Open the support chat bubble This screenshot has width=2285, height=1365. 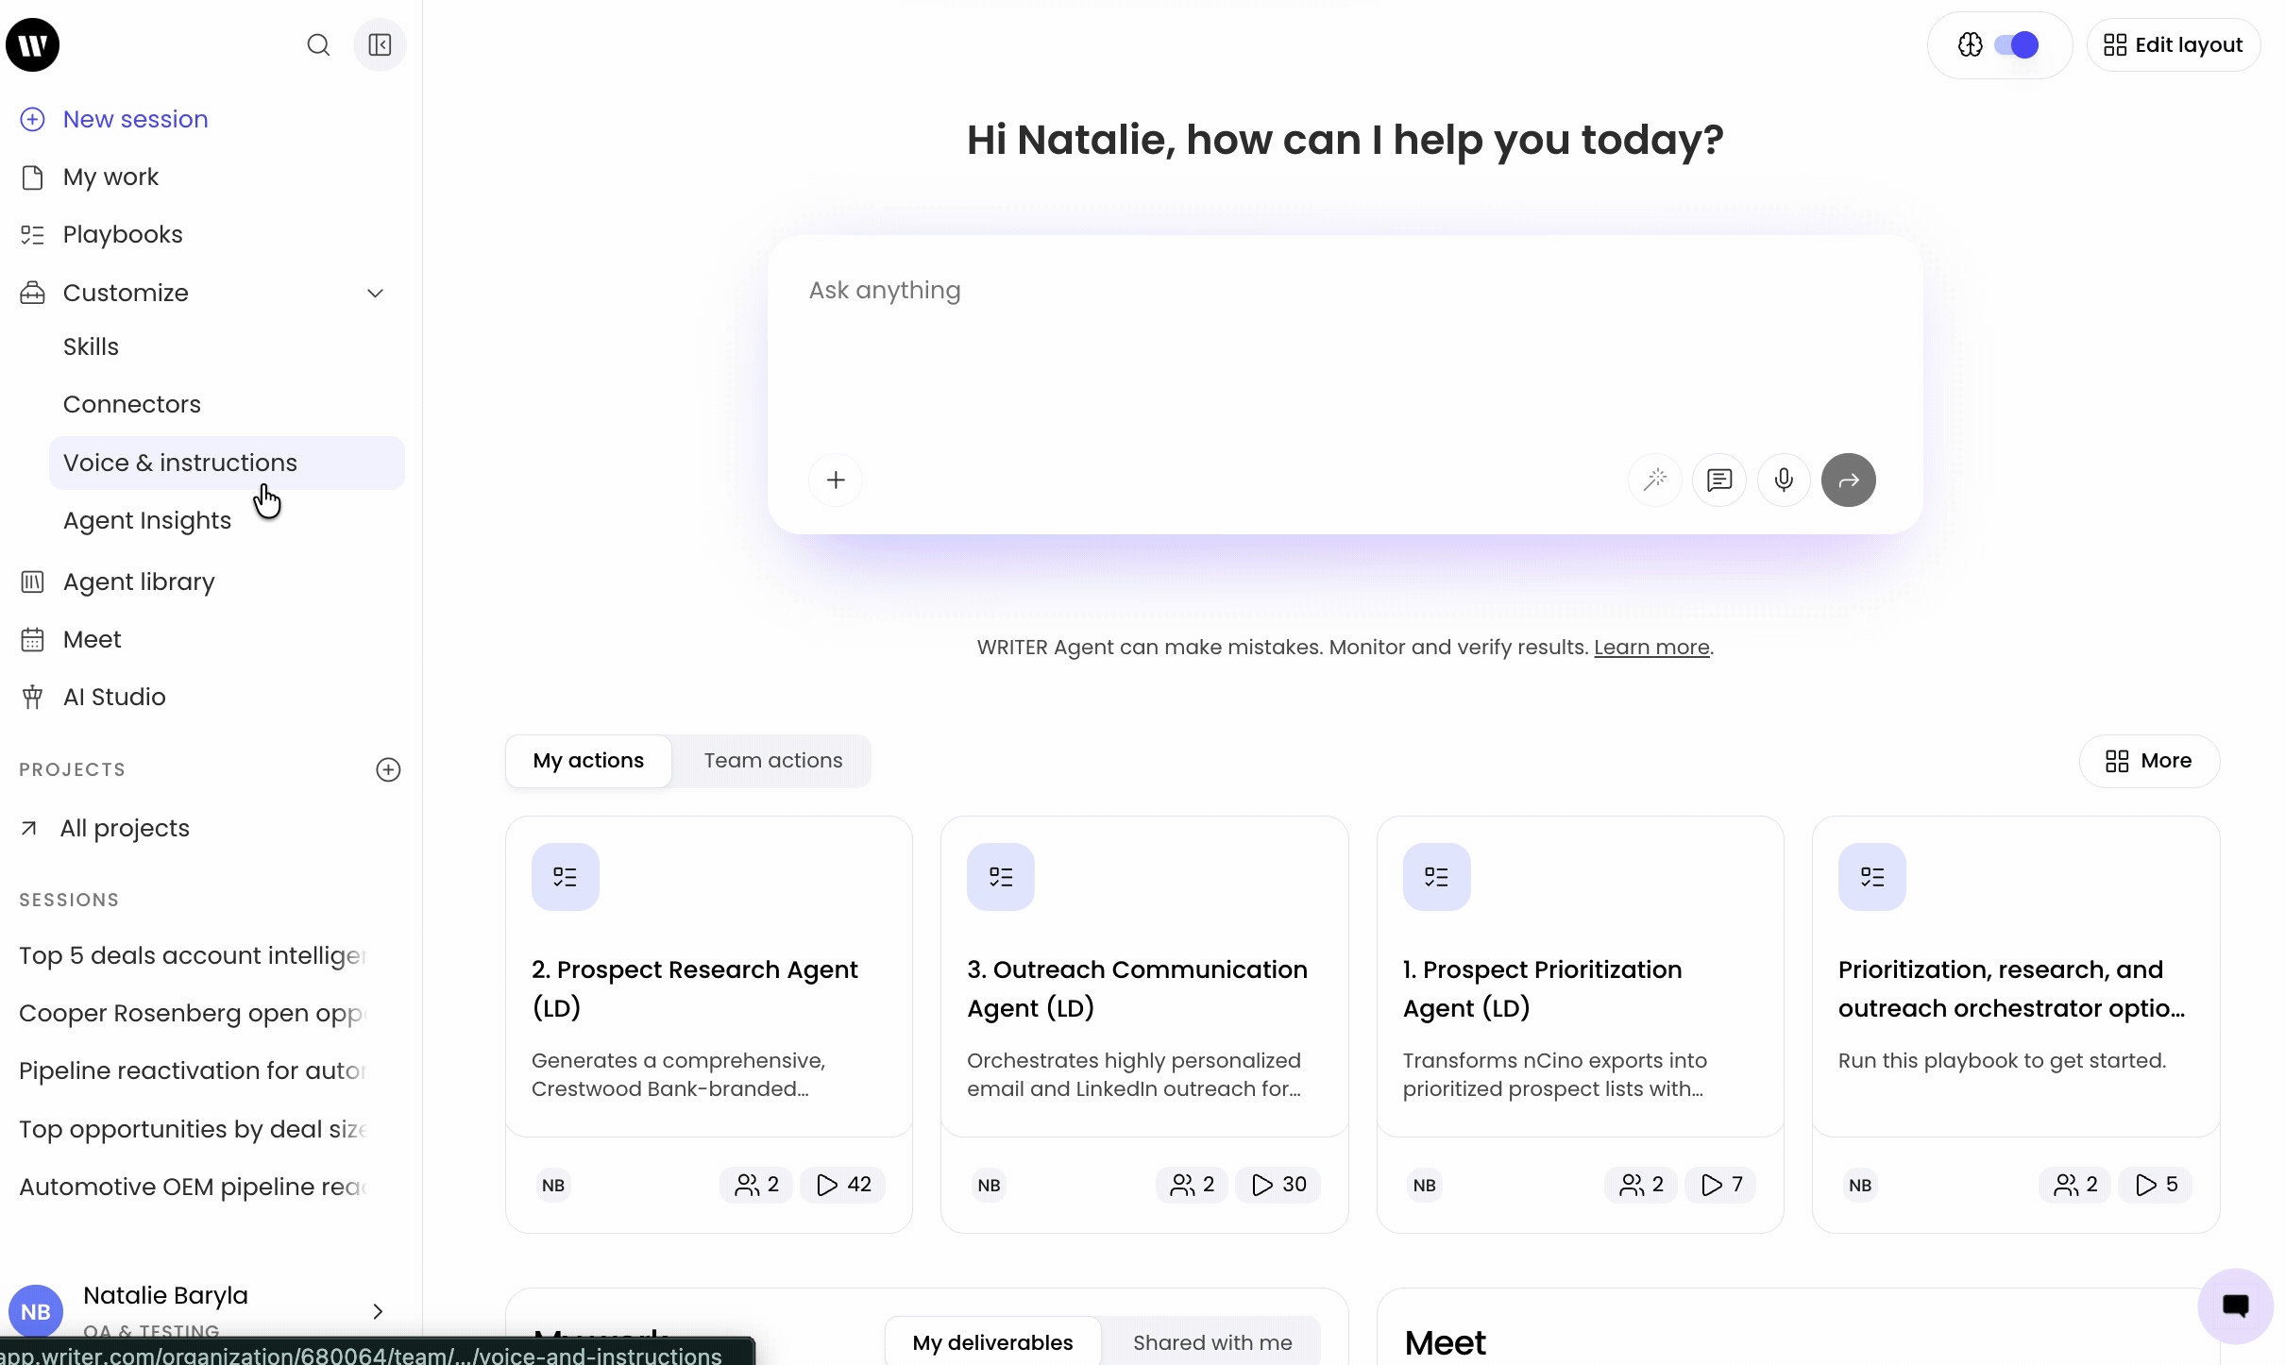click(2235, 1306)
